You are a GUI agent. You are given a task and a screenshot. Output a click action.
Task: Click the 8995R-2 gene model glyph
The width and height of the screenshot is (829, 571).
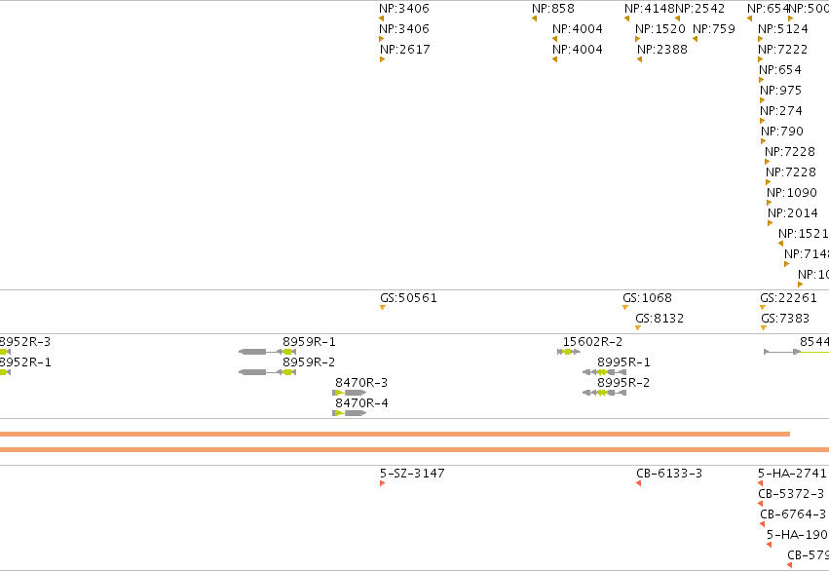point(604,393)
